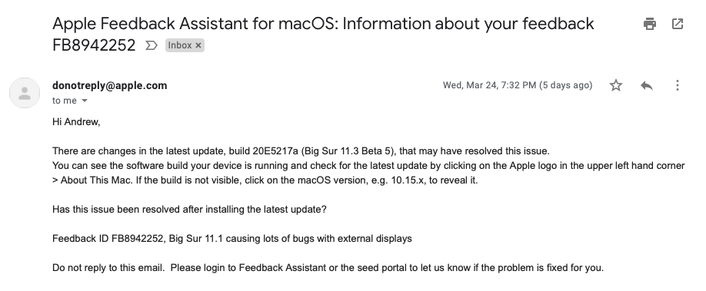Click the "to me" recipient text
Screen dimensions: 706x291
coord(65,101)
